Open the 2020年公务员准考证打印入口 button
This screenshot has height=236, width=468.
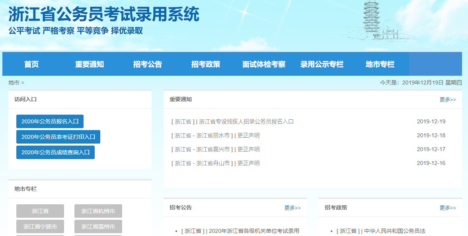pos(58,137)
